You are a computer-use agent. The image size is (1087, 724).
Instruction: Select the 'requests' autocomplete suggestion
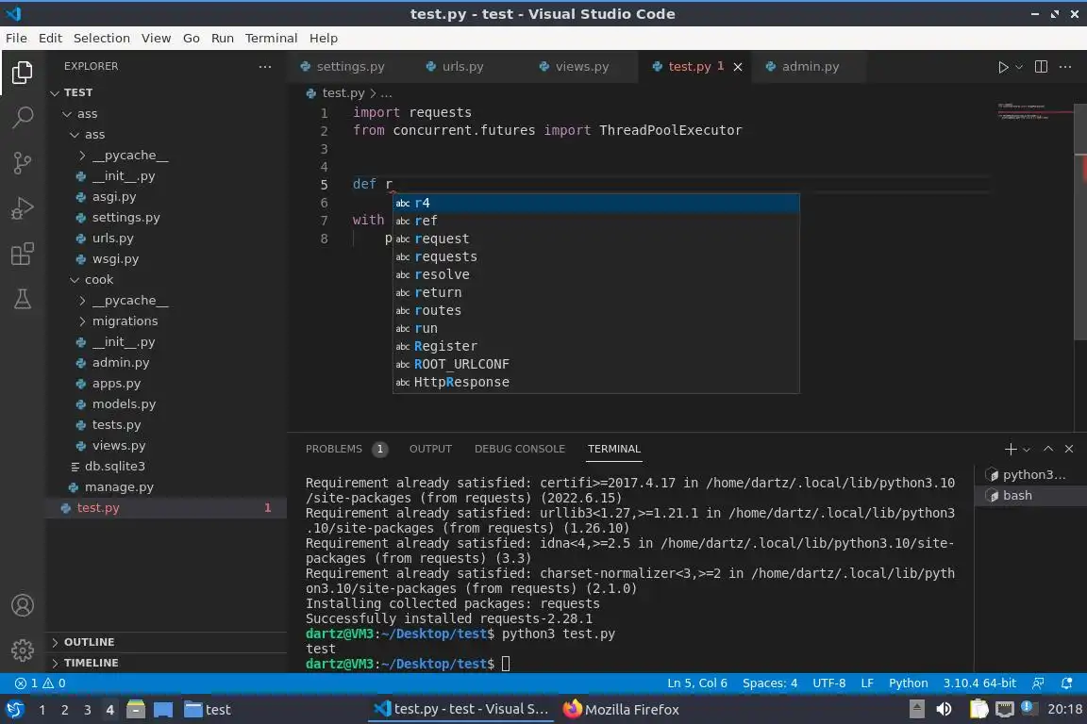[x=596, y=257]
